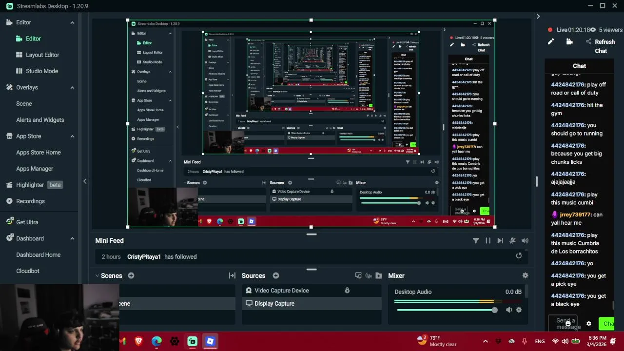This screenshot has width=624, height=351.
Task: Click in the Send a message field
Action: pos(563,323)
